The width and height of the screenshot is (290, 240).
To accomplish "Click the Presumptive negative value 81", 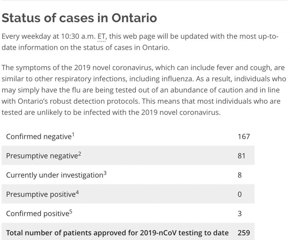I will pos(242,156).
